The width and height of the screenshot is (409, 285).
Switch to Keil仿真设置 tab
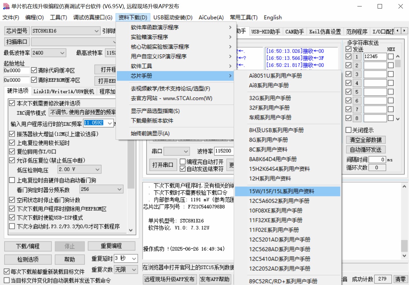[325, 32]
